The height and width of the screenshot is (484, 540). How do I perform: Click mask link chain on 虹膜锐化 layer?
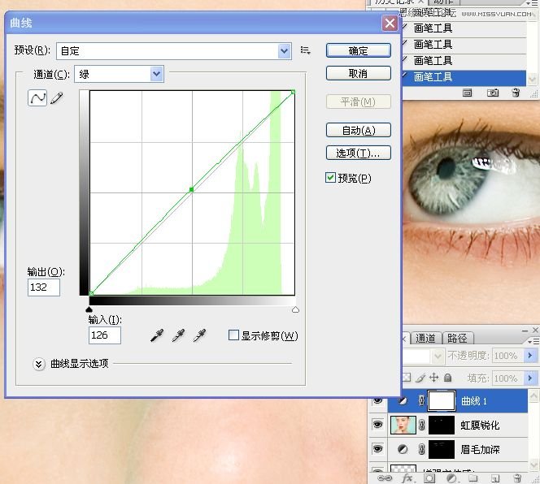tap(421, 426)
